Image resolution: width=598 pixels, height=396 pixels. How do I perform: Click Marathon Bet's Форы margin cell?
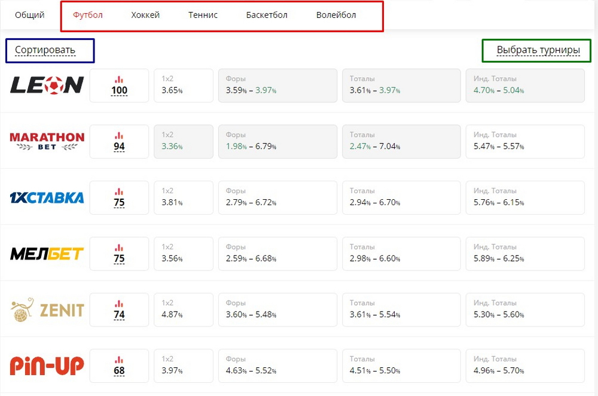pos(277,141)
